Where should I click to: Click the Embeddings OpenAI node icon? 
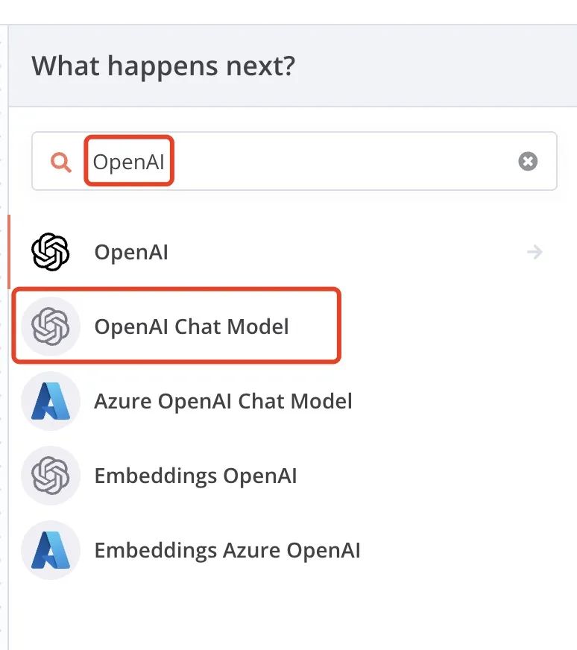coord(50,476)
